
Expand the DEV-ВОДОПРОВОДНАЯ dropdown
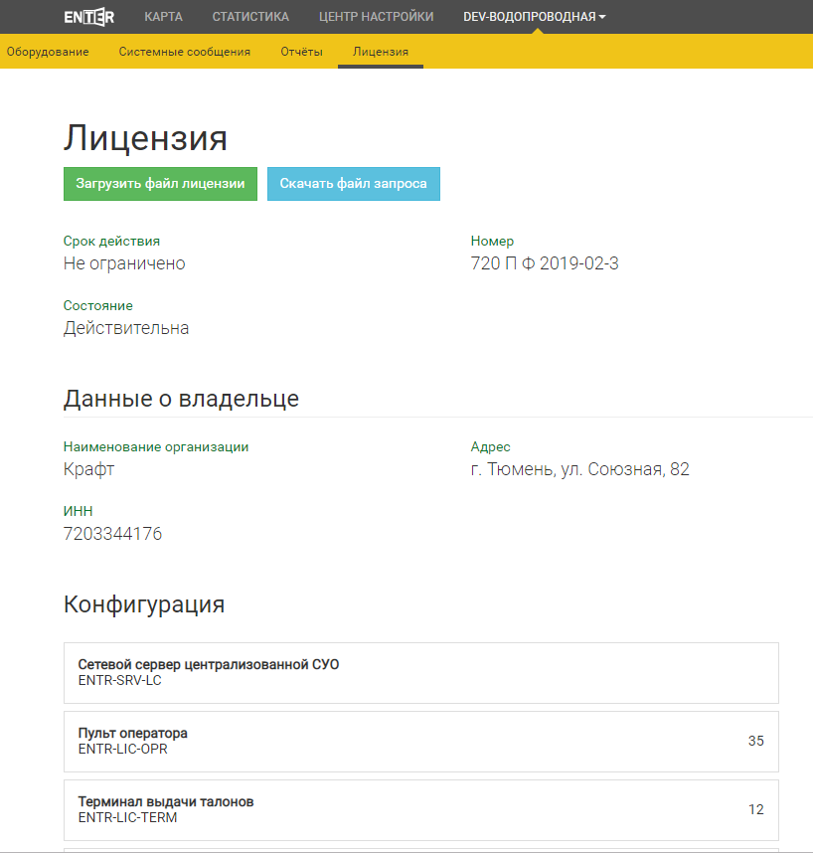(x=534, y=17)
